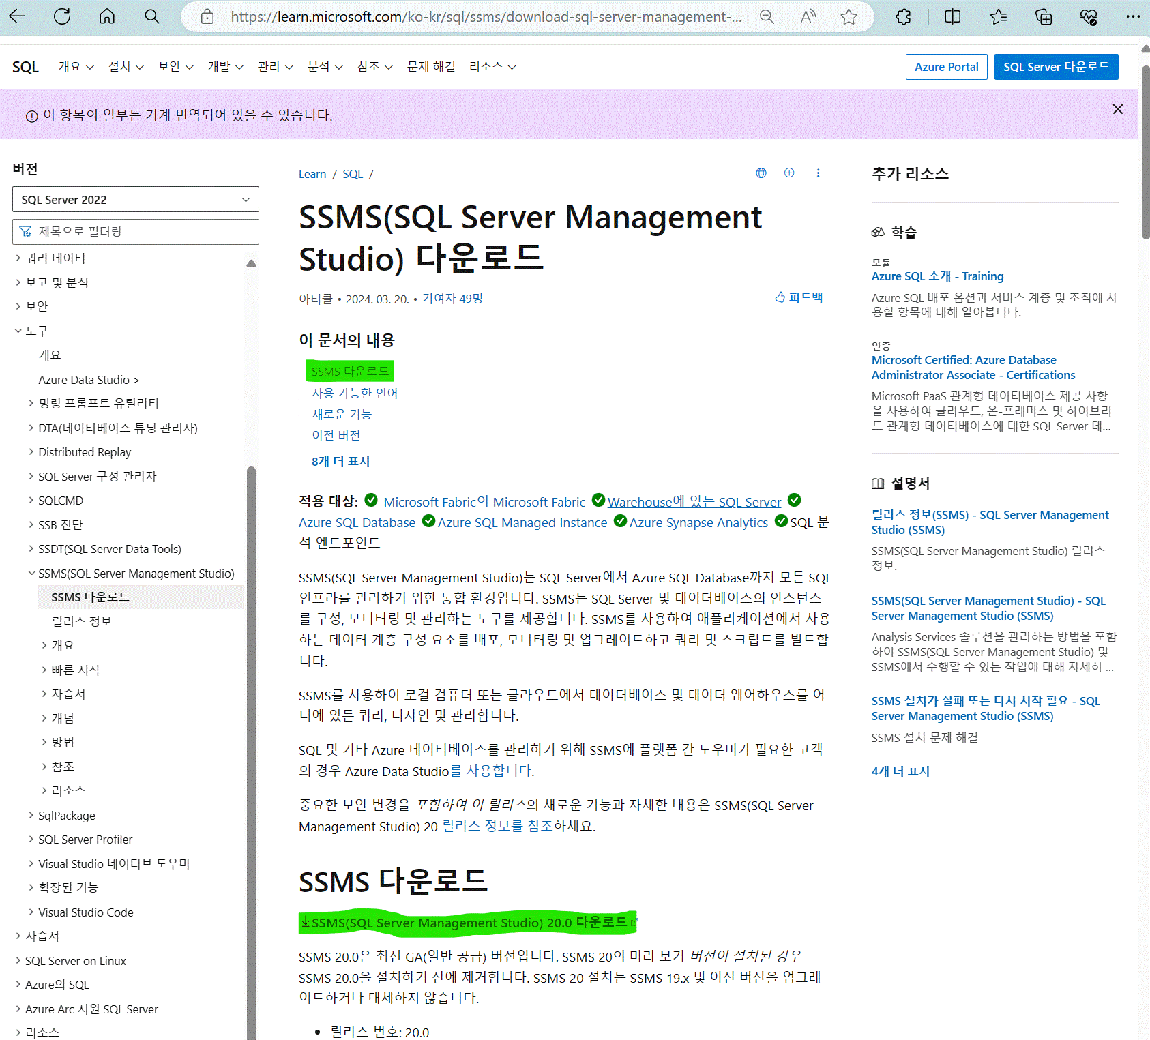1150x1040 pixels.
Task: Collapse SSMS(SQL Server Management Studio) node
Action: pos(31,573)
